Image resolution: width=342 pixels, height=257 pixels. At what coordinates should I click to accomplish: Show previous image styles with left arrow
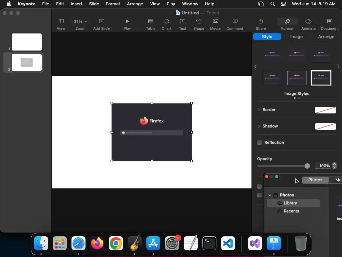click(255, 67)
